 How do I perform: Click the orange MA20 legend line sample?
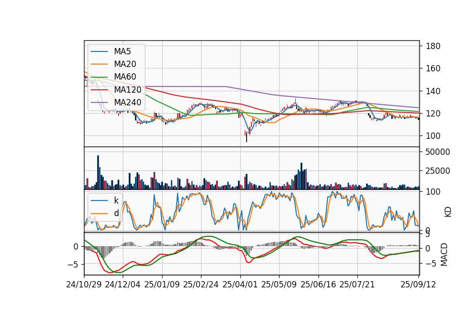99,64
